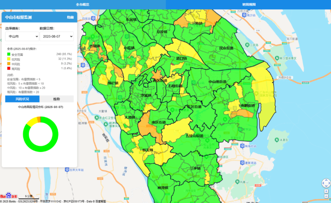Pan the map right with the right arrow
The height and width of the screenshot is (203, 331).
(x=329, y=183)
